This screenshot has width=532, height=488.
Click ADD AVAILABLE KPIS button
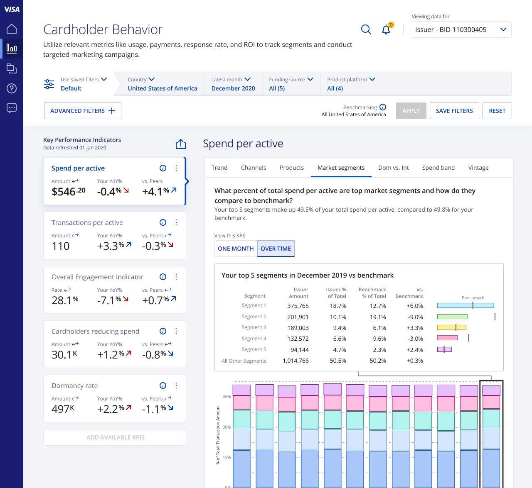115,437
